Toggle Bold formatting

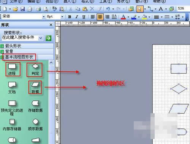[x=70, y=17]
